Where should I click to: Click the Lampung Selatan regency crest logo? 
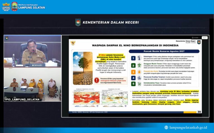pyautogui.click(x=14, y=6)
